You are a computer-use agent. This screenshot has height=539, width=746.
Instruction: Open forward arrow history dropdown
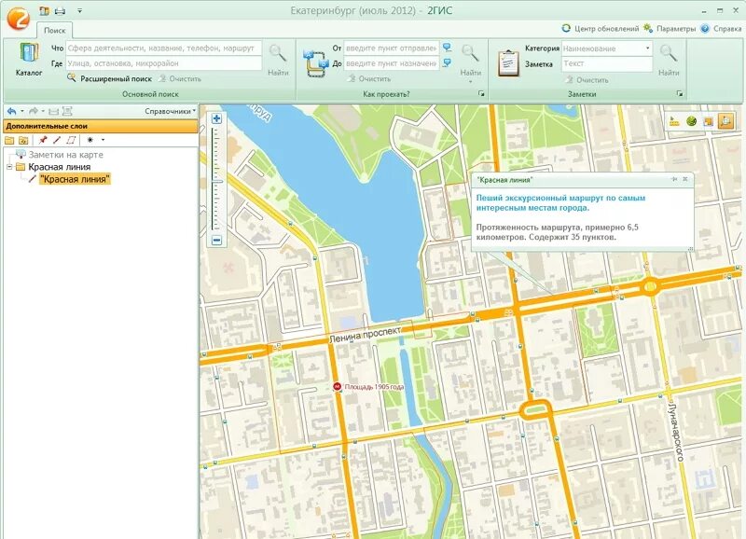pos(43,111)
